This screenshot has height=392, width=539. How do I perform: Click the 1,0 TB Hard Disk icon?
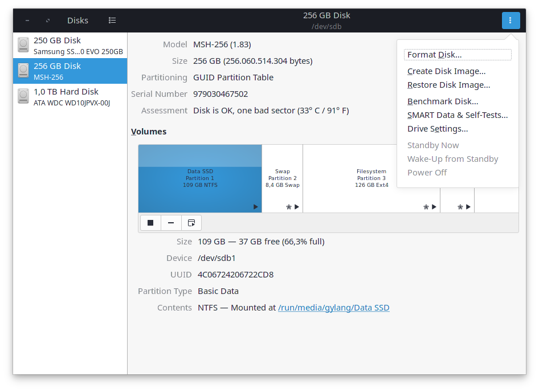(x=23, y=96)
